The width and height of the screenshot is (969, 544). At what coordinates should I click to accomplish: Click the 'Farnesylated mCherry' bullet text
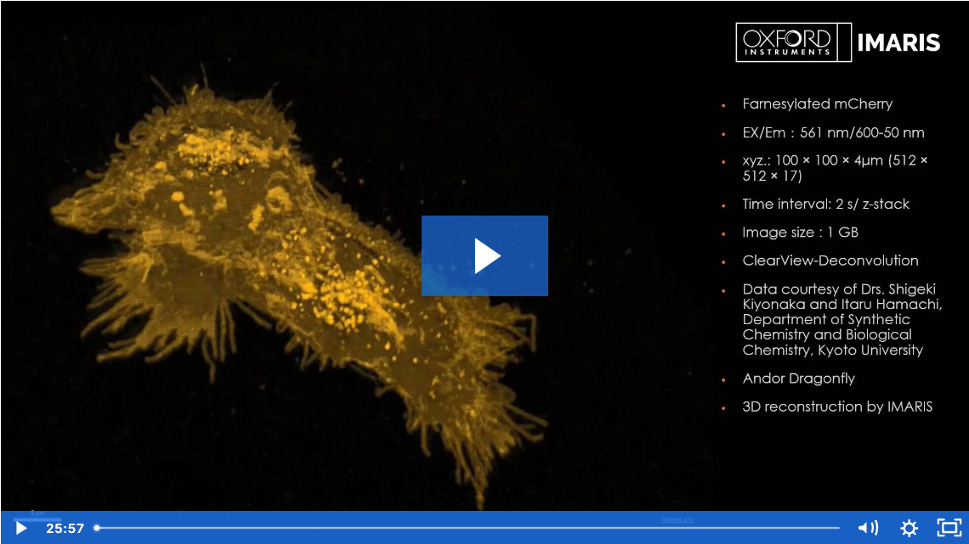coord(817,104)
